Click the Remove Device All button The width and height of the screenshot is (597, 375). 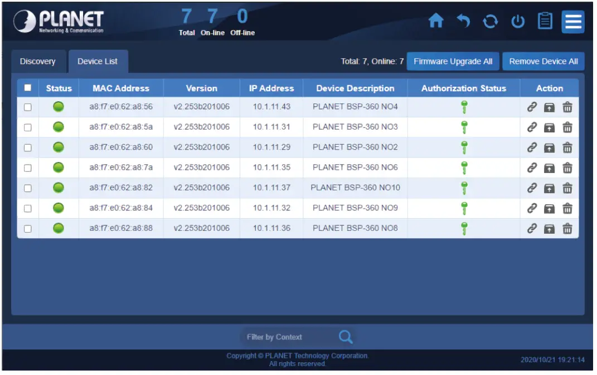pos(543,61)
